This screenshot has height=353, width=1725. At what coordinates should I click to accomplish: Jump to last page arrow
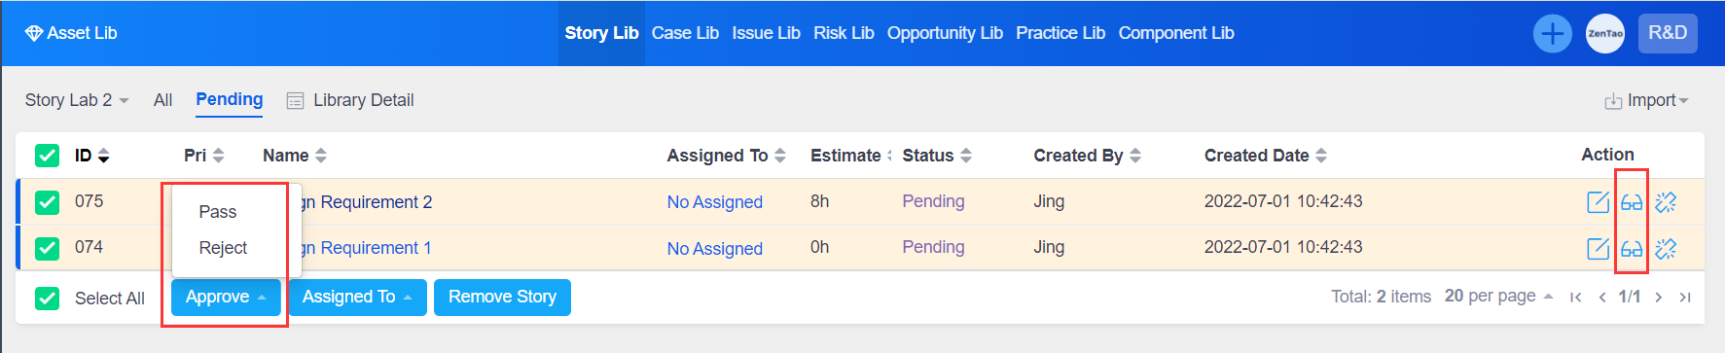1685,298
